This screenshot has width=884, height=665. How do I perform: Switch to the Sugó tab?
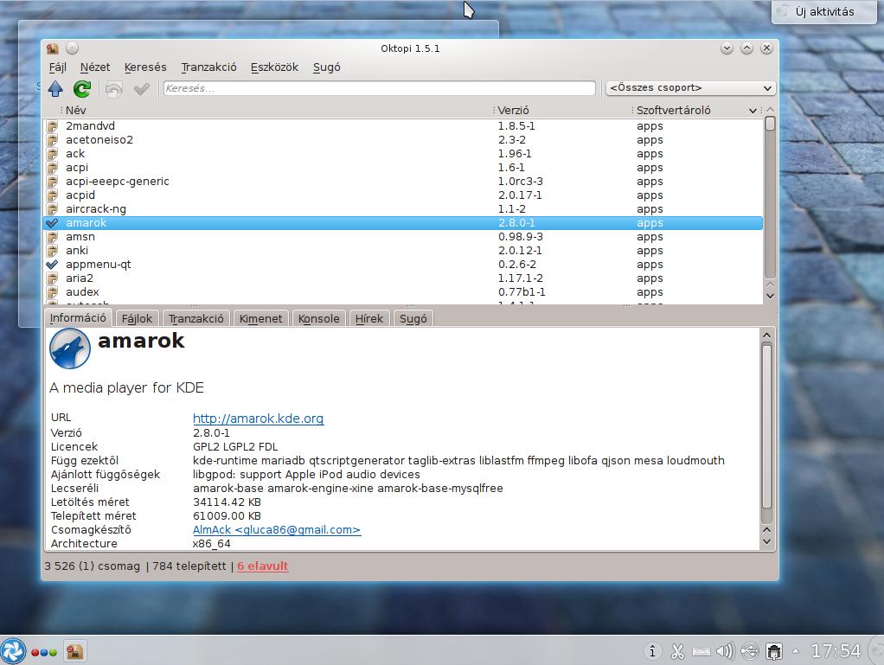coord(413,318)
